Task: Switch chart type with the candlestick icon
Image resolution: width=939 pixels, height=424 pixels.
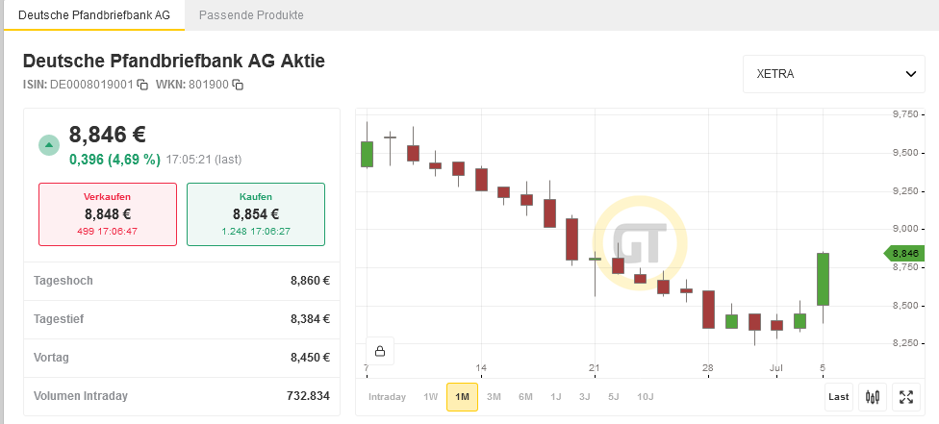Action: 873,396
